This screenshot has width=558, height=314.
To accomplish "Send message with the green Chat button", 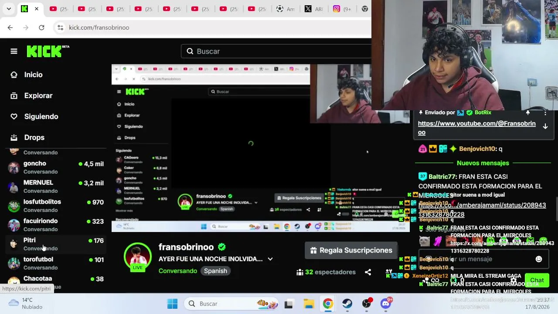I will [537, 280].
